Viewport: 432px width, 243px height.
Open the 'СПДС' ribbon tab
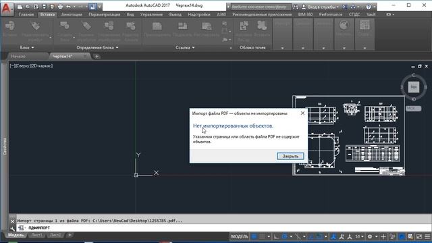click(354, 14)
